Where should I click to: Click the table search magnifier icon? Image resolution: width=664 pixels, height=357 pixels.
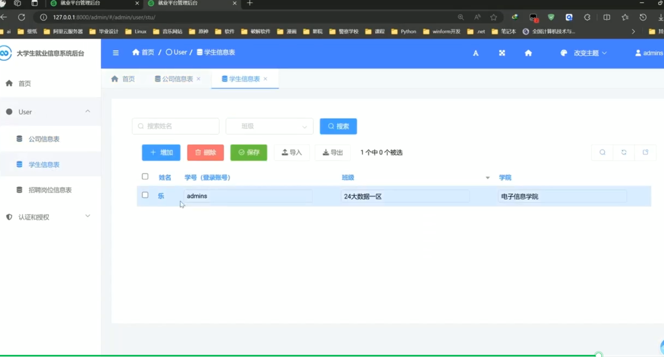(x=602, y=152)
